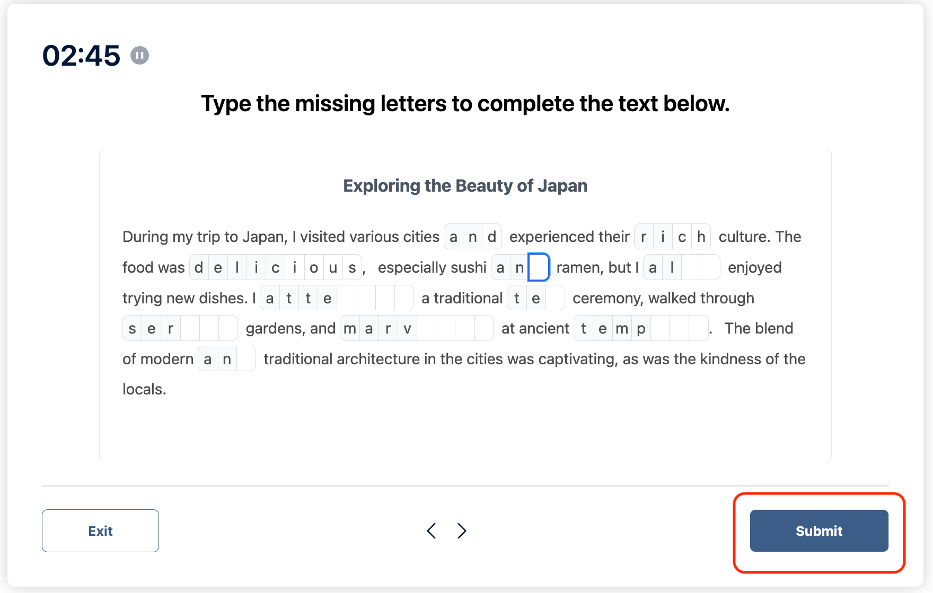Viewport: 933px width, 593px height.
Task: Click last empty box of 'marv' word
Action: (484, 328)
